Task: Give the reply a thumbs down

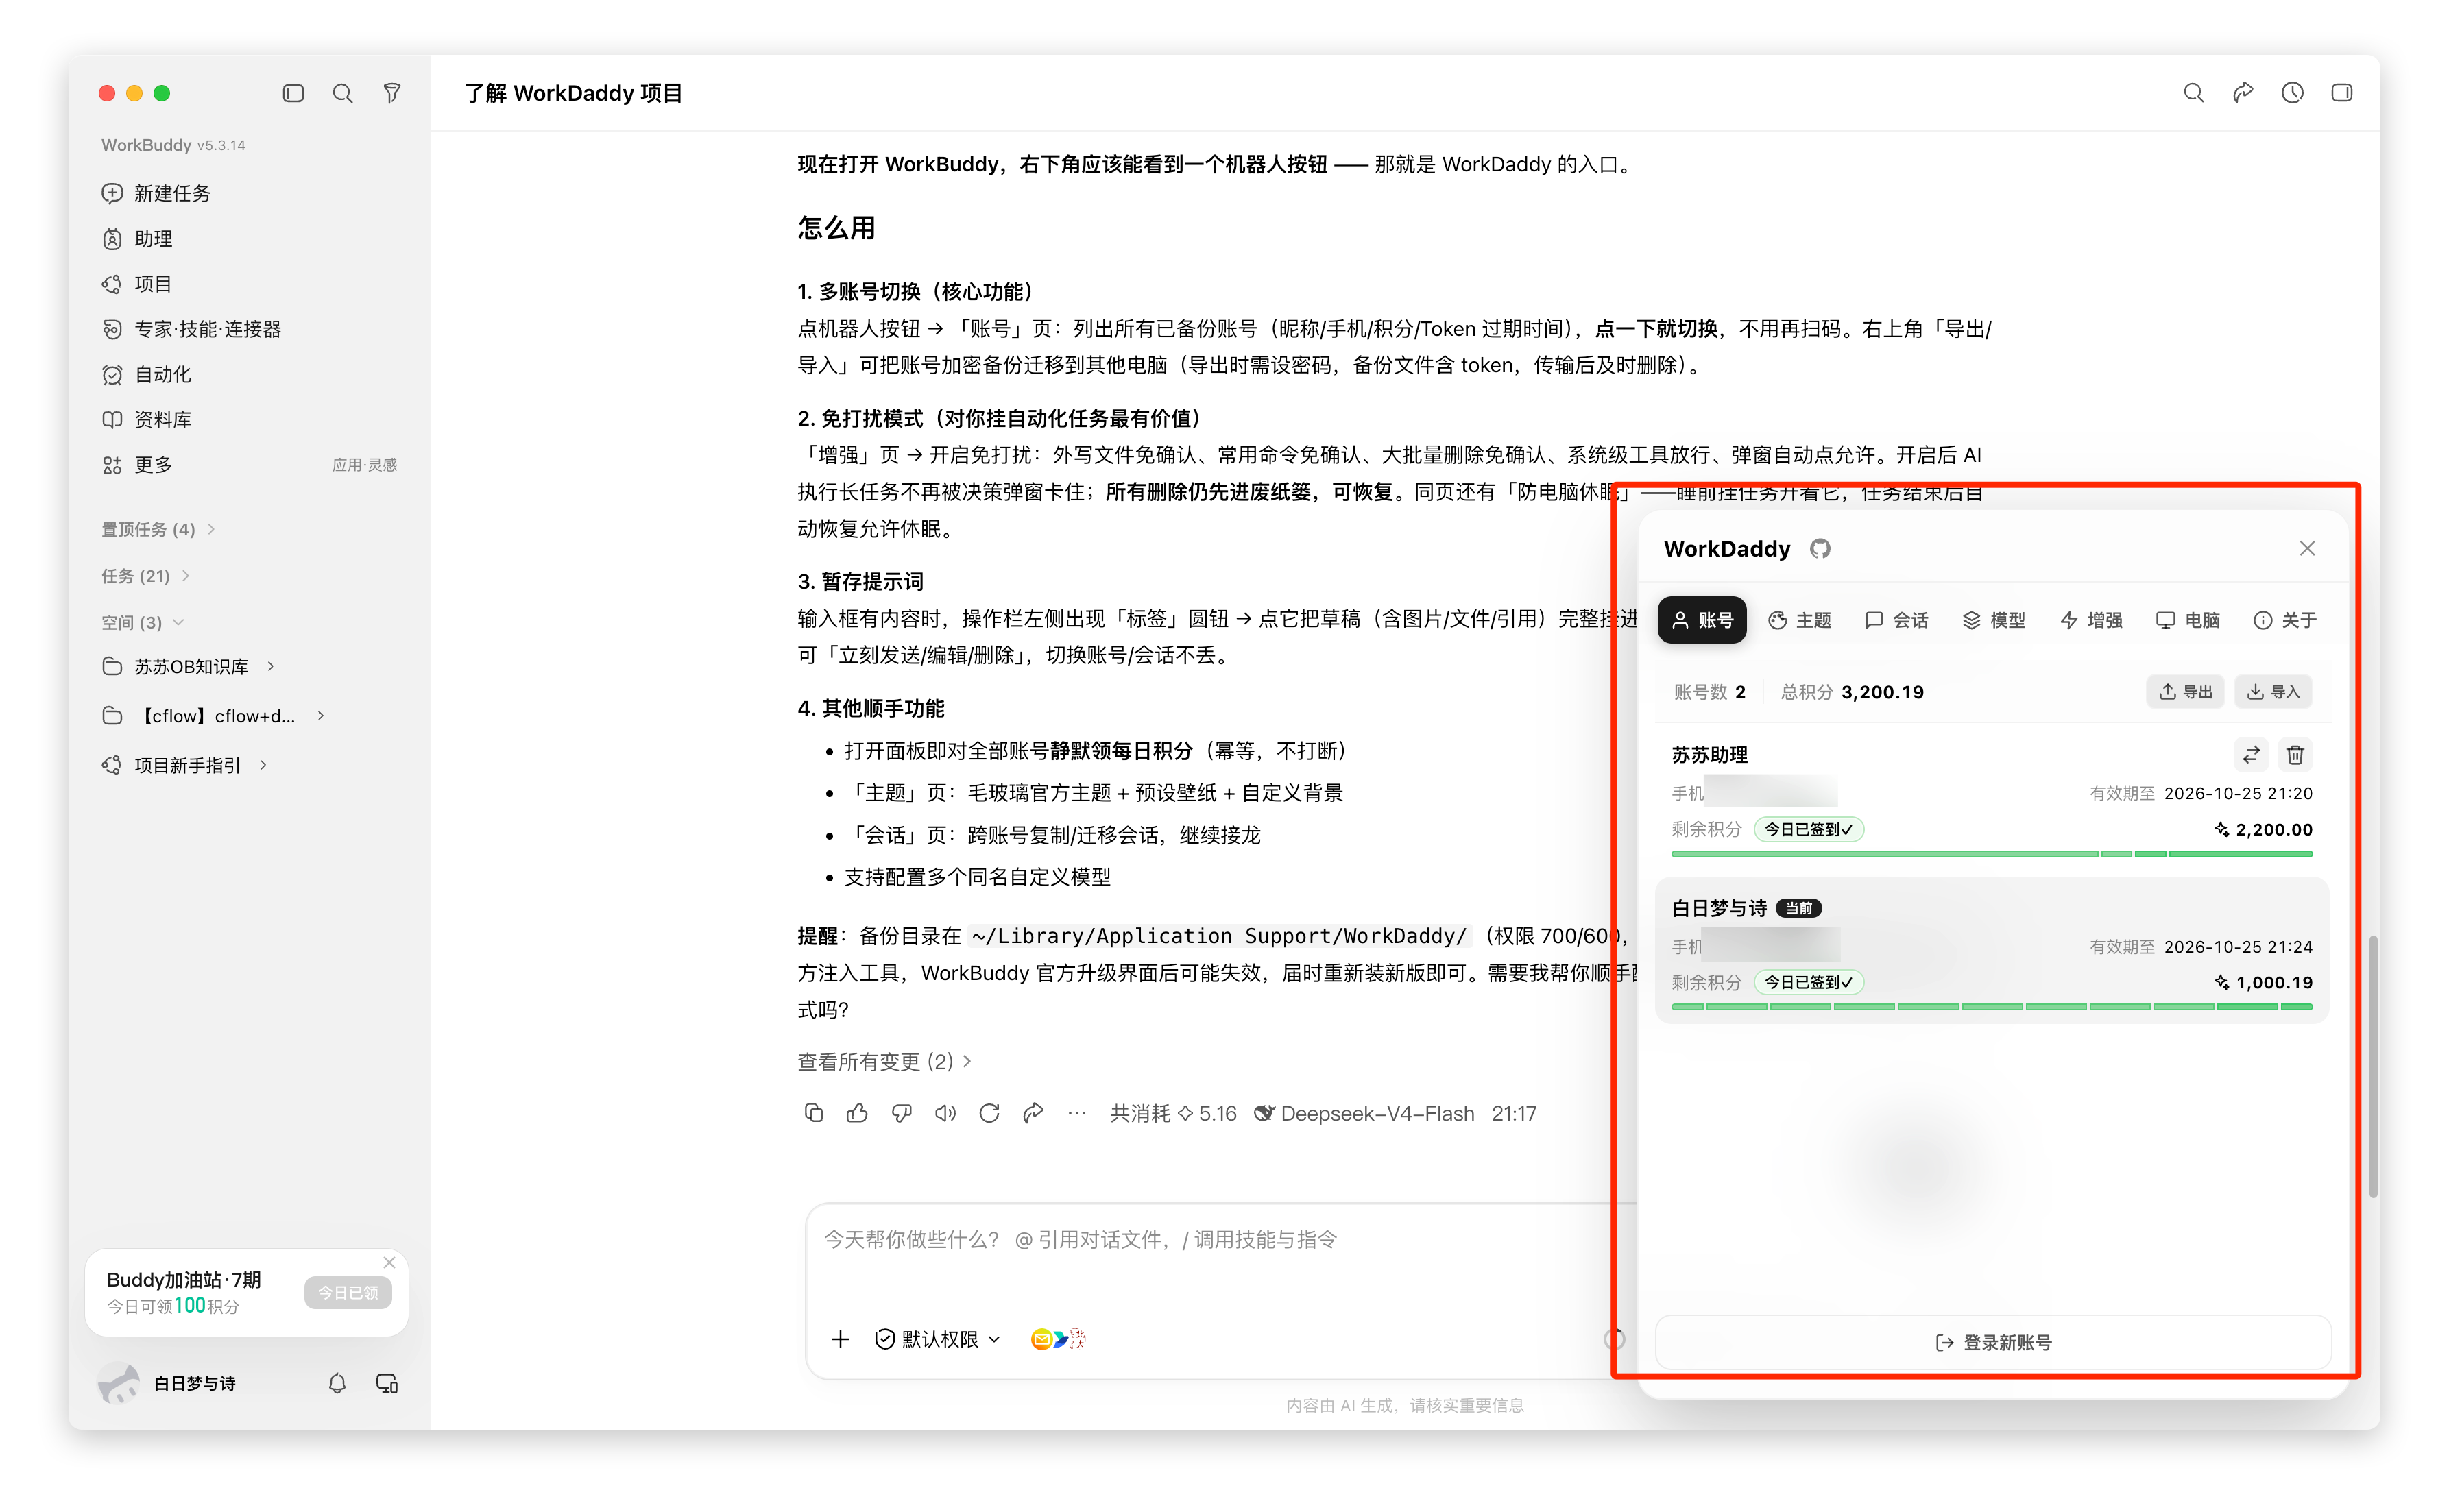Action: 901,1113
